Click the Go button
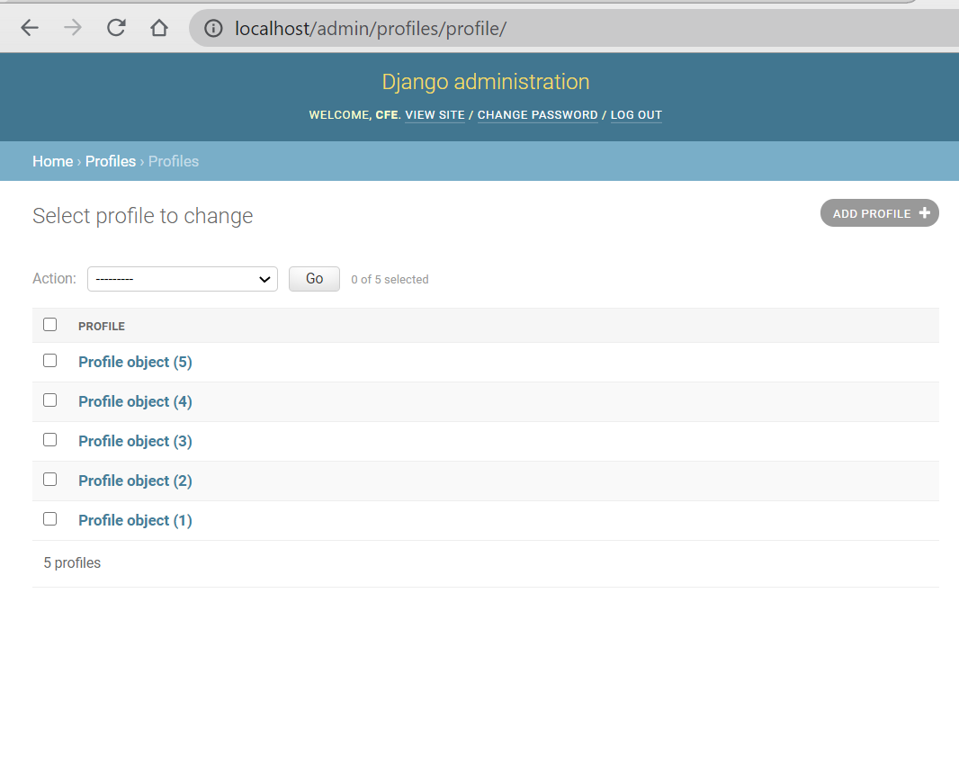 [x=314, y=279]
